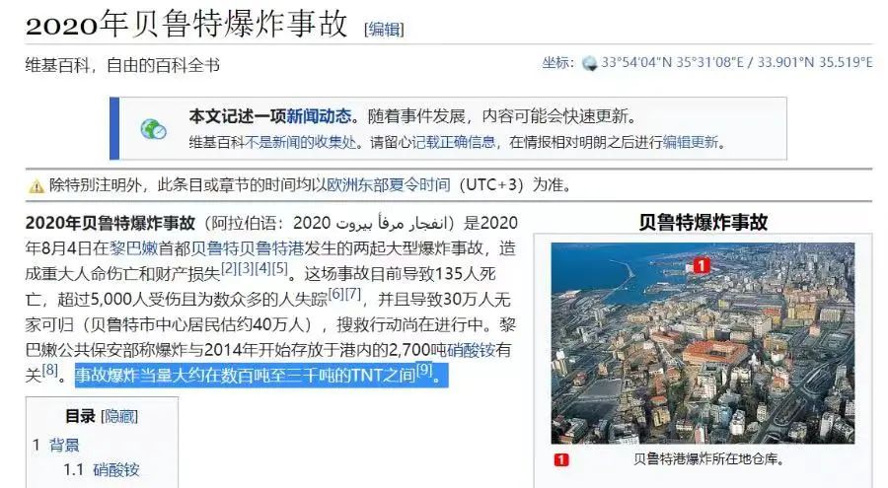
Task: Click citation reference [5]
Action: point(280,268)
